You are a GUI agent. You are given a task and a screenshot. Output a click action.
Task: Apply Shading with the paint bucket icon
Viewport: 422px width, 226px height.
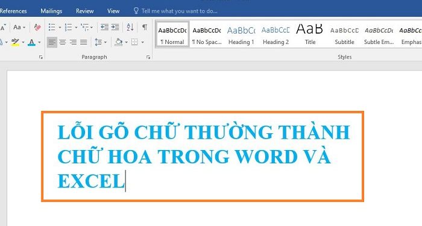[119, 42]
